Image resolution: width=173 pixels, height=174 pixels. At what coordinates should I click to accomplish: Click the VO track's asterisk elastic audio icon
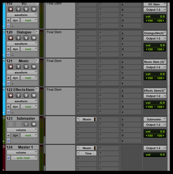coord(8,20)
